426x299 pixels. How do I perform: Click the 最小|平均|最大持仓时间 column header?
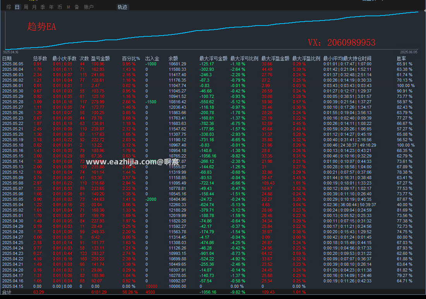pos(347,58)
